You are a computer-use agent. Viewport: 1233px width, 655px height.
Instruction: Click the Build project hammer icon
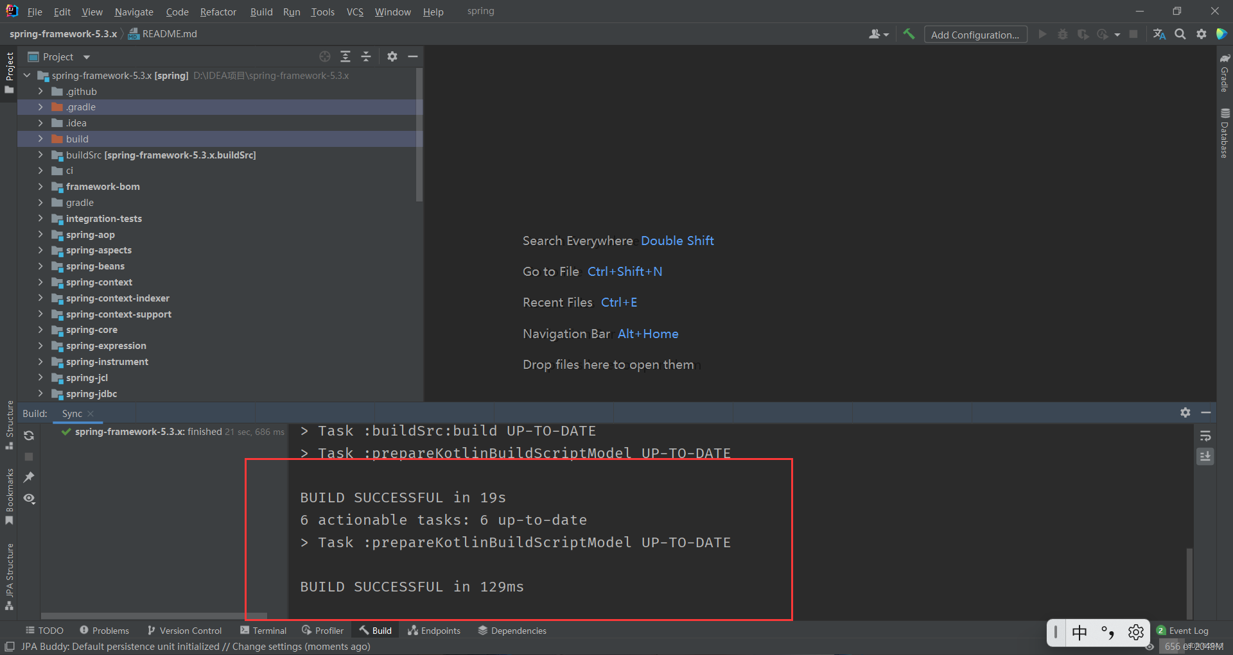point(909,34)
